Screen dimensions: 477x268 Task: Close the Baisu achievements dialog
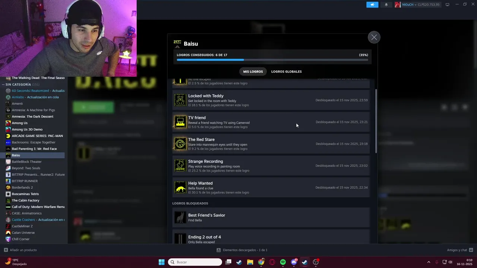coord(374,37)
